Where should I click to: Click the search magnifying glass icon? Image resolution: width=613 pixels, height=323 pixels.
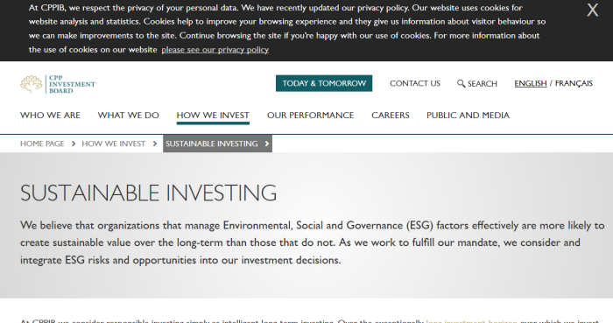461,83
